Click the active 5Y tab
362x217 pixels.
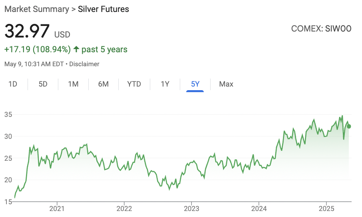coord(195,84)
